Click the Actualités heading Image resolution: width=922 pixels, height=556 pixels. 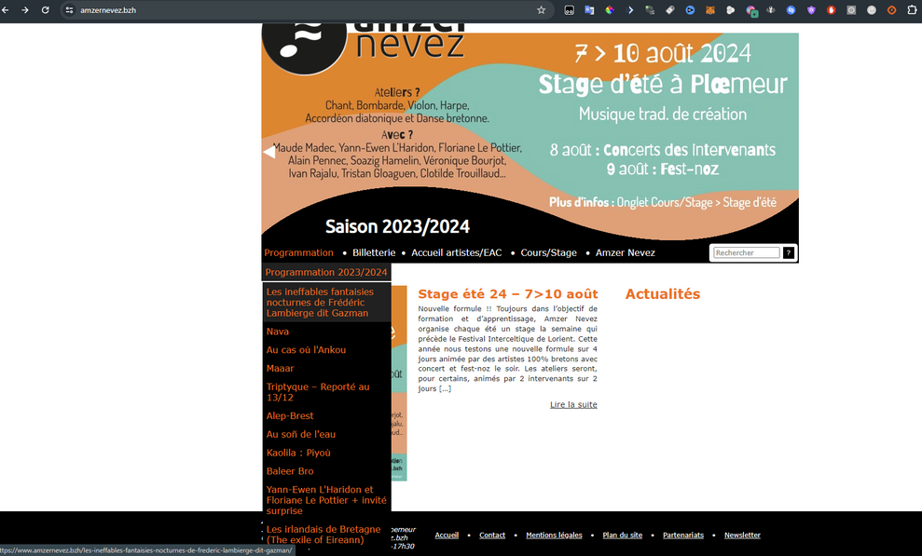(x=663, y=293)
